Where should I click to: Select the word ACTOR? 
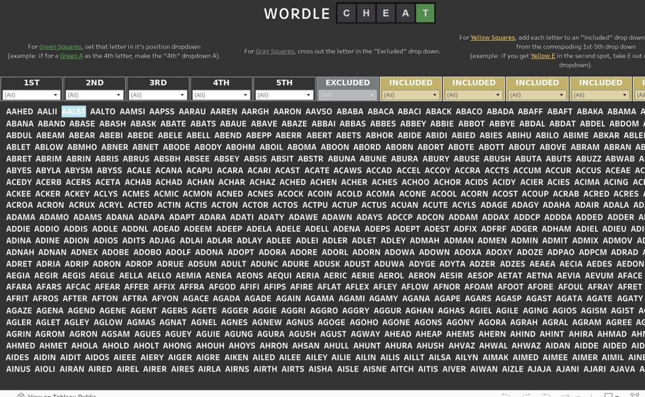pos(255,205)
